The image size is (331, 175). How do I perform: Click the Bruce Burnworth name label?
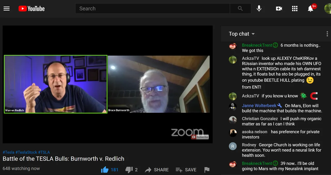coord(119,110)
